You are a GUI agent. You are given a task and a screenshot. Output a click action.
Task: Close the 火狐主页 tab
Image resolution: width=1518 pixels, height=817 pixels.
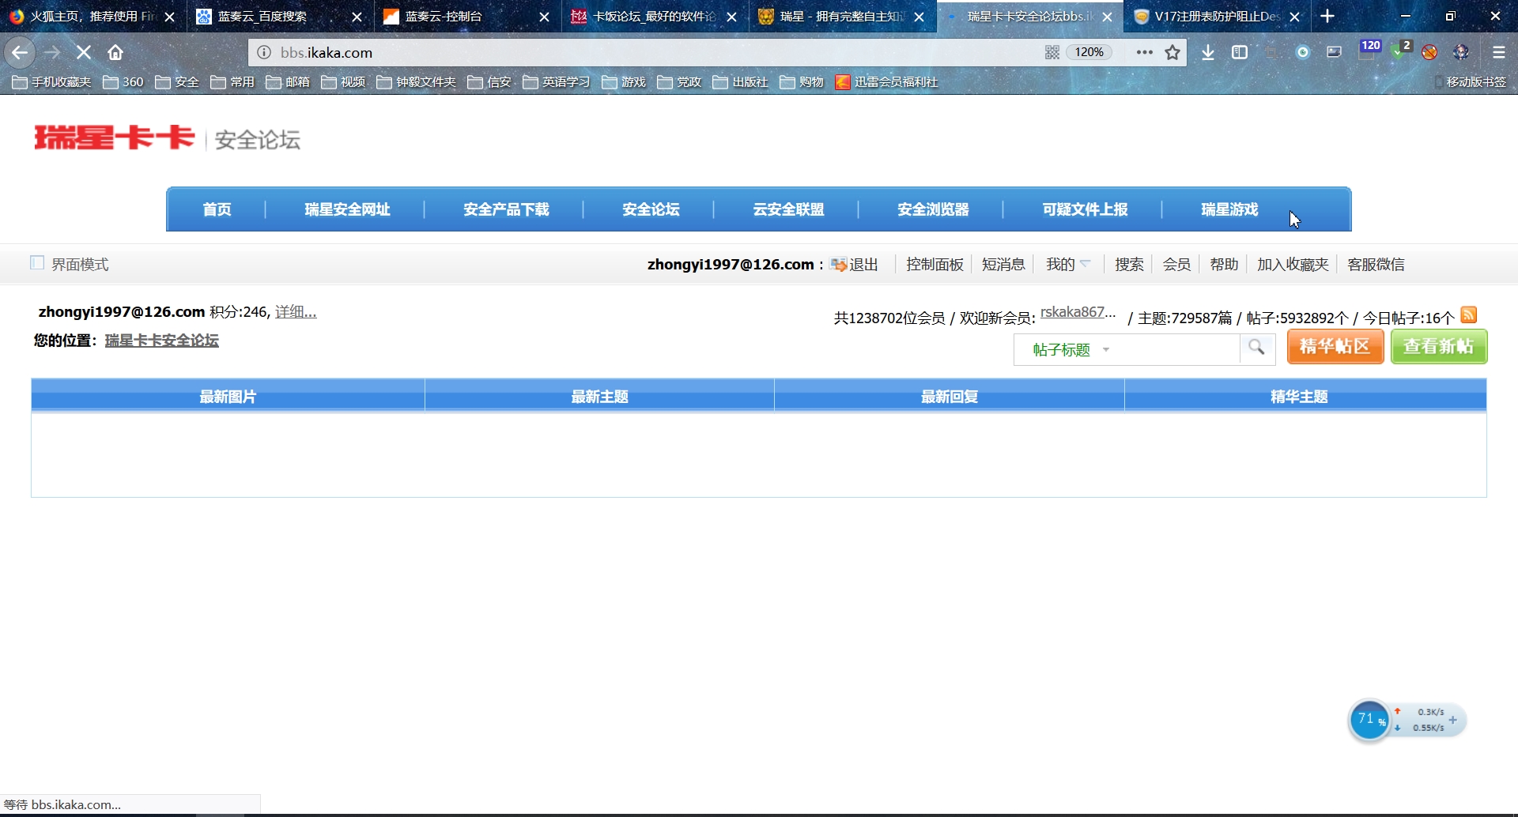[x=169, y=17]
